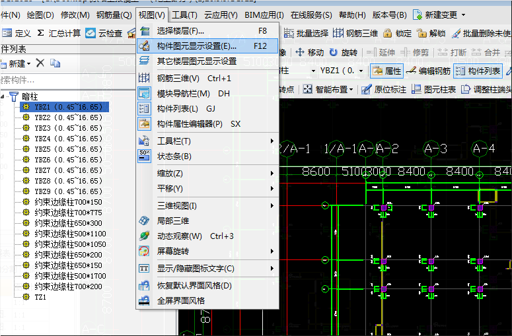Screen dimensions: 512x336
Task: Click the 构件属性编辑器 icon
Action: coord(144,124)
